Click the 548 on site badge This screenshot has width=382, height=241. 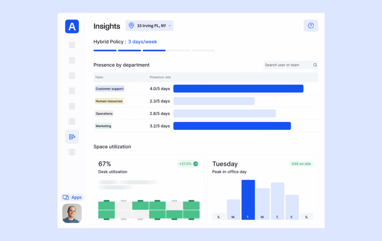pyautogui.click(x=301, y=164)
